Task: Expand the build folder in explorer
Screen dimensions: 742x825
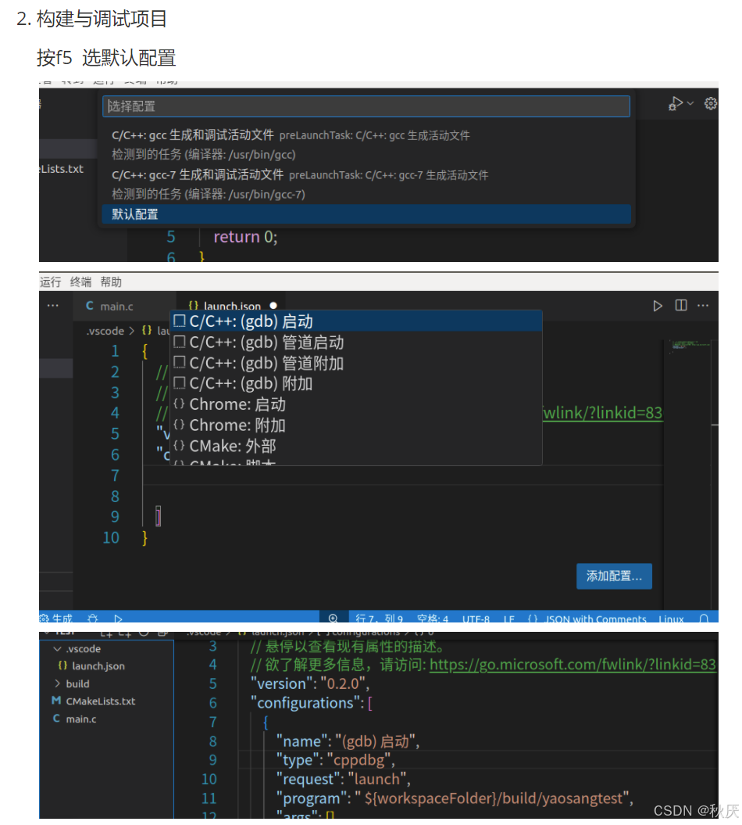Action: [59, 683]
